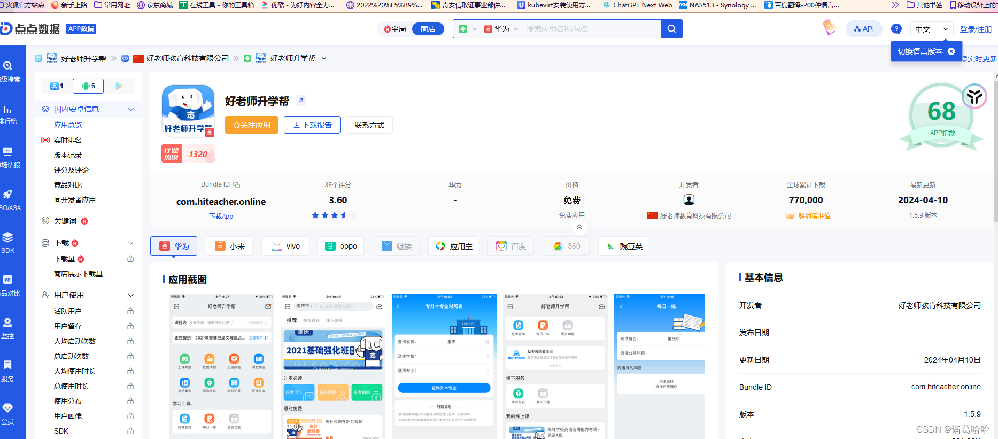
Task: Click the lock icon beside 下载量
Action: [x=130, y=259]
